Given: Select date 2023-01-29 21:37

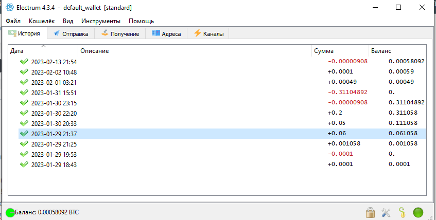Looking at the screenshot, I should (x=54, y=134).
